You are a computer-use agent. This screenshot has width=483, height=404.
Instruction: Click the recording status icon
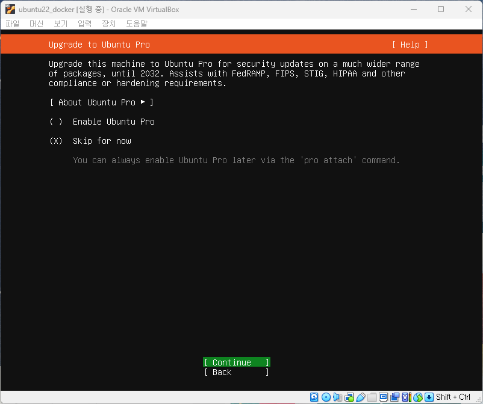point(394,397)
